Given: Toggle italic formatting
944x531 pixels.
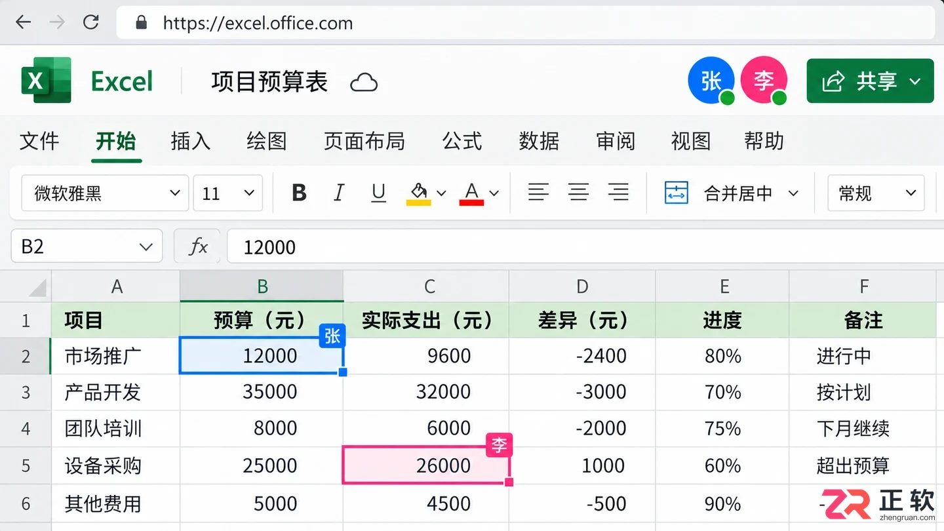Looking at the screenshot, I should (x=338, y=193).
